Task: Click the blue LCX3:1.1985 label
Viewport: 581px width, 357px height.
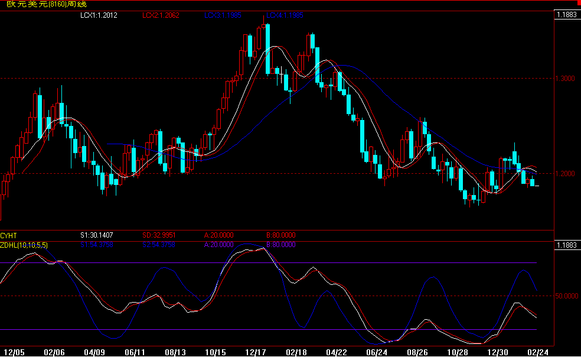Action: 223,15
